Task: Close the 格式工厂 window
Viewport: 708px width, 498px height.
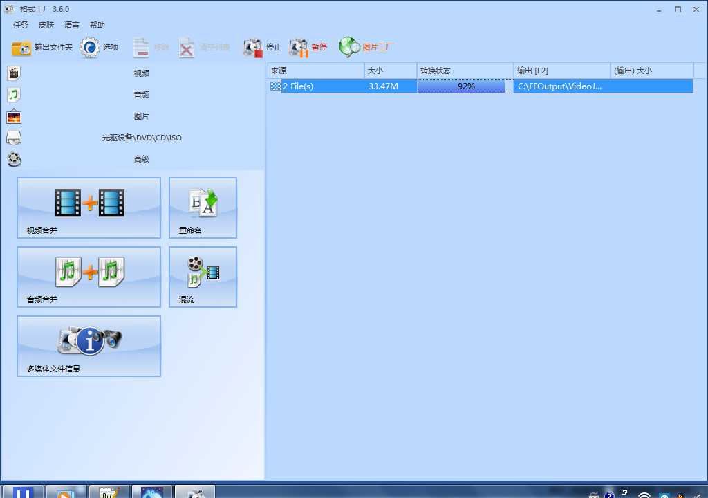Action: [x=696, y=9]
